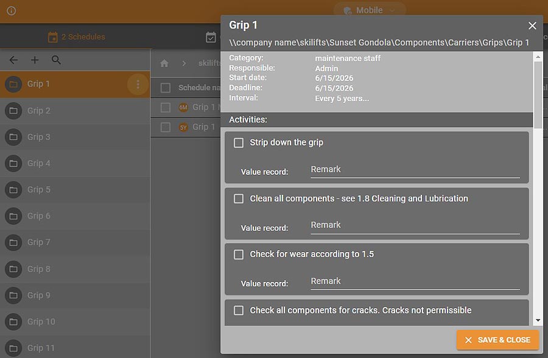Click the home breadcrumb icon
The image size is (548, 358).
pos(164,63)
